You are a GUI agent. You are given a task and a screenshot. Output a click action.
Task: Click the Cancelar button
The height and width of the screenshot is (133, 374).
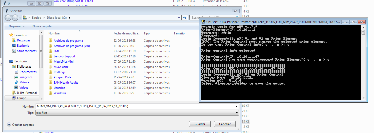225,124
